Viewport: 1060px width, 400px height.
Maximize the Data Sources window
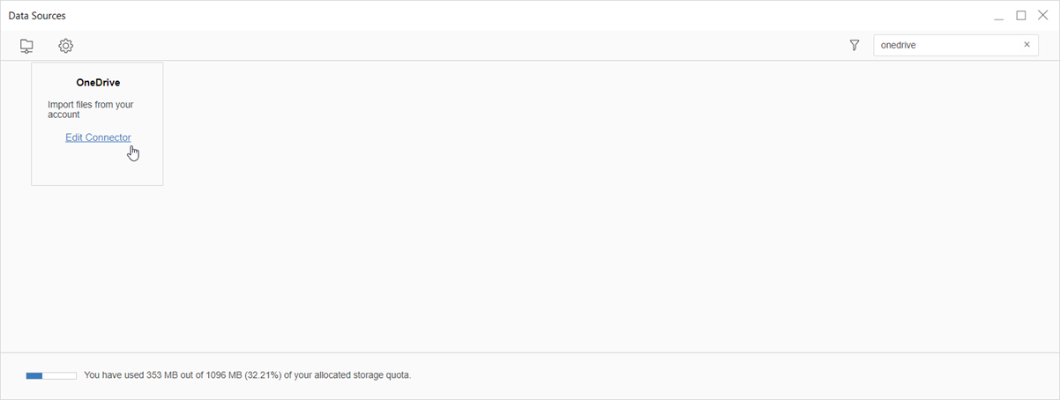(x=1021, y=15)
